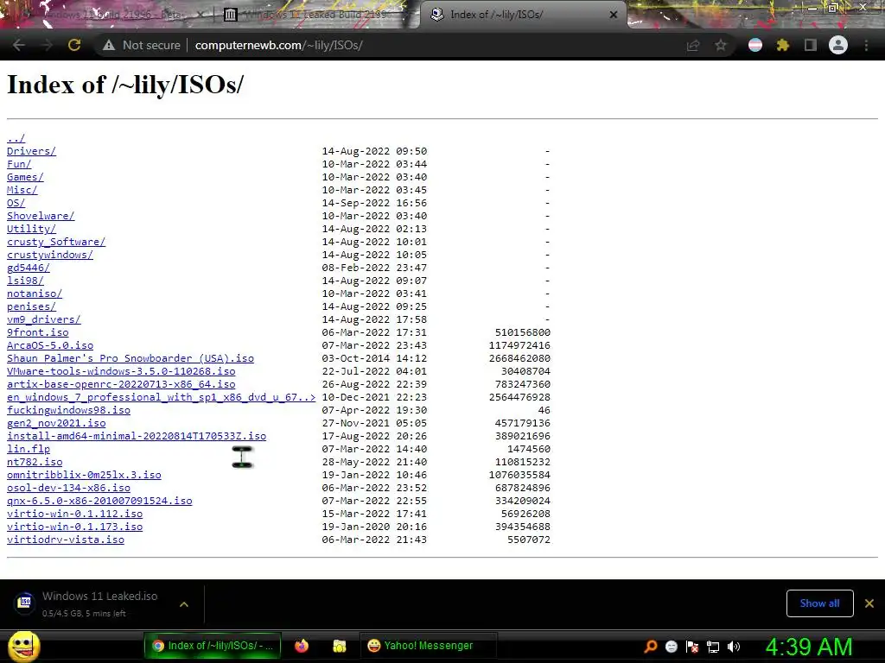Screen dimensions: 885x663
Task: Download osol-dev-134-x86.iso
Action: (69, 489)
